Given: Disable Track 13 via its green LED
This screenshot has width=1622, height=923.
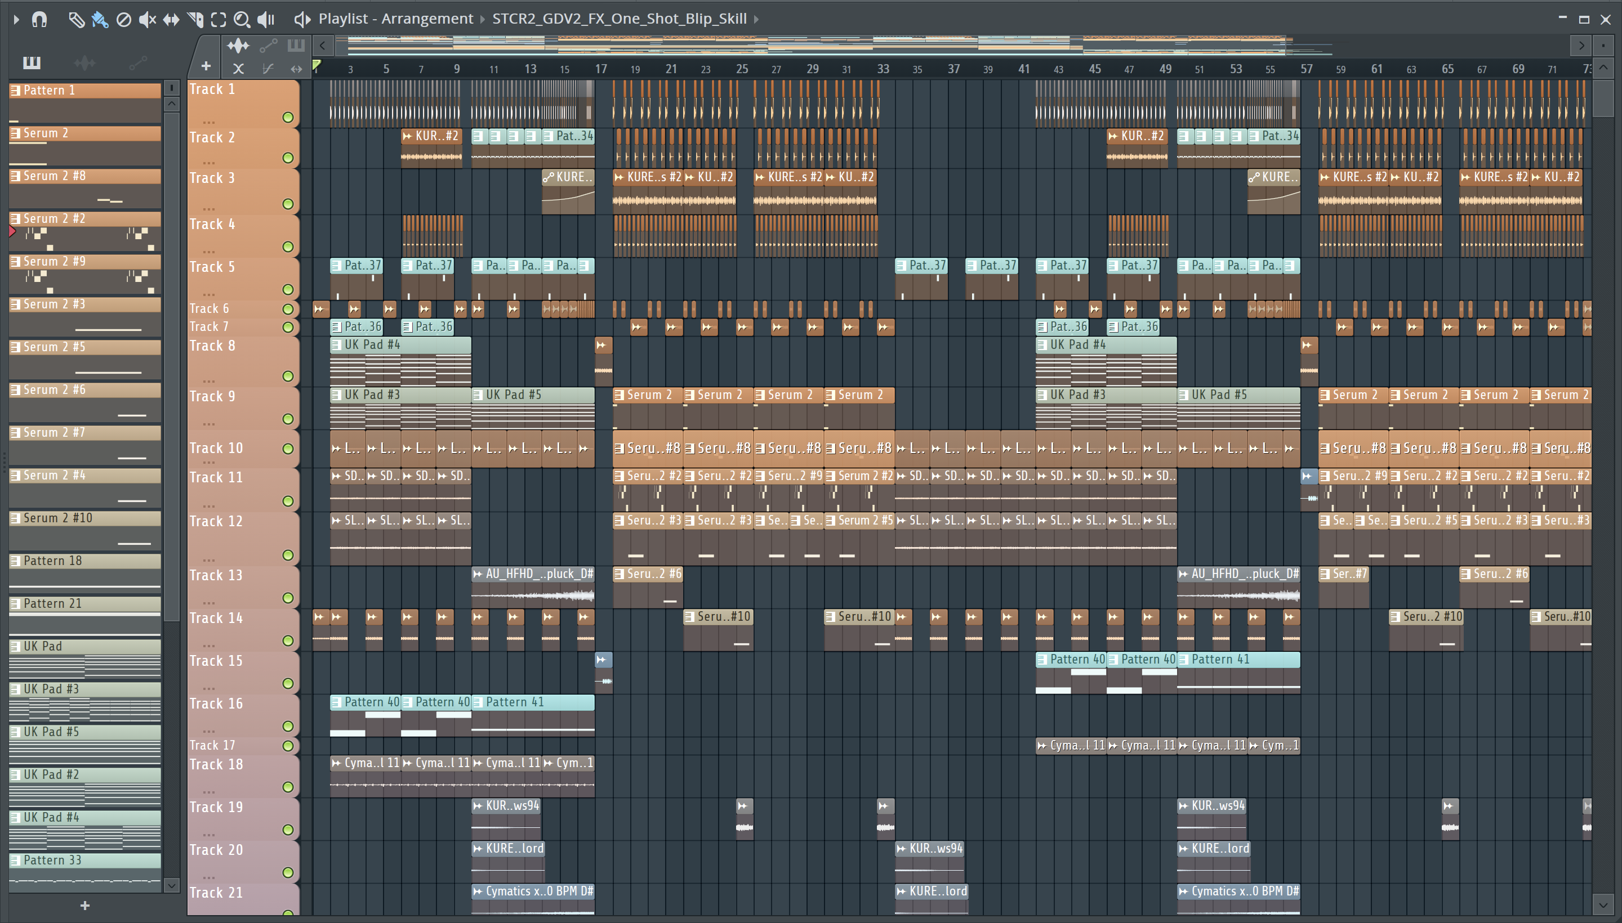Looking at the screenshot, I should (x=288, y=598).
